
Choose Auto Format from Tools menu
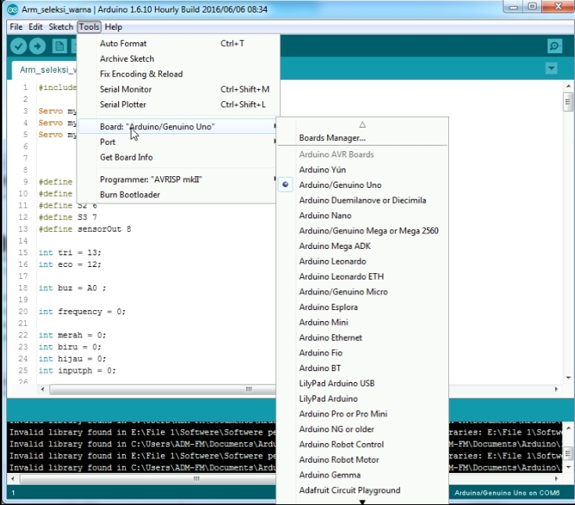178,43
